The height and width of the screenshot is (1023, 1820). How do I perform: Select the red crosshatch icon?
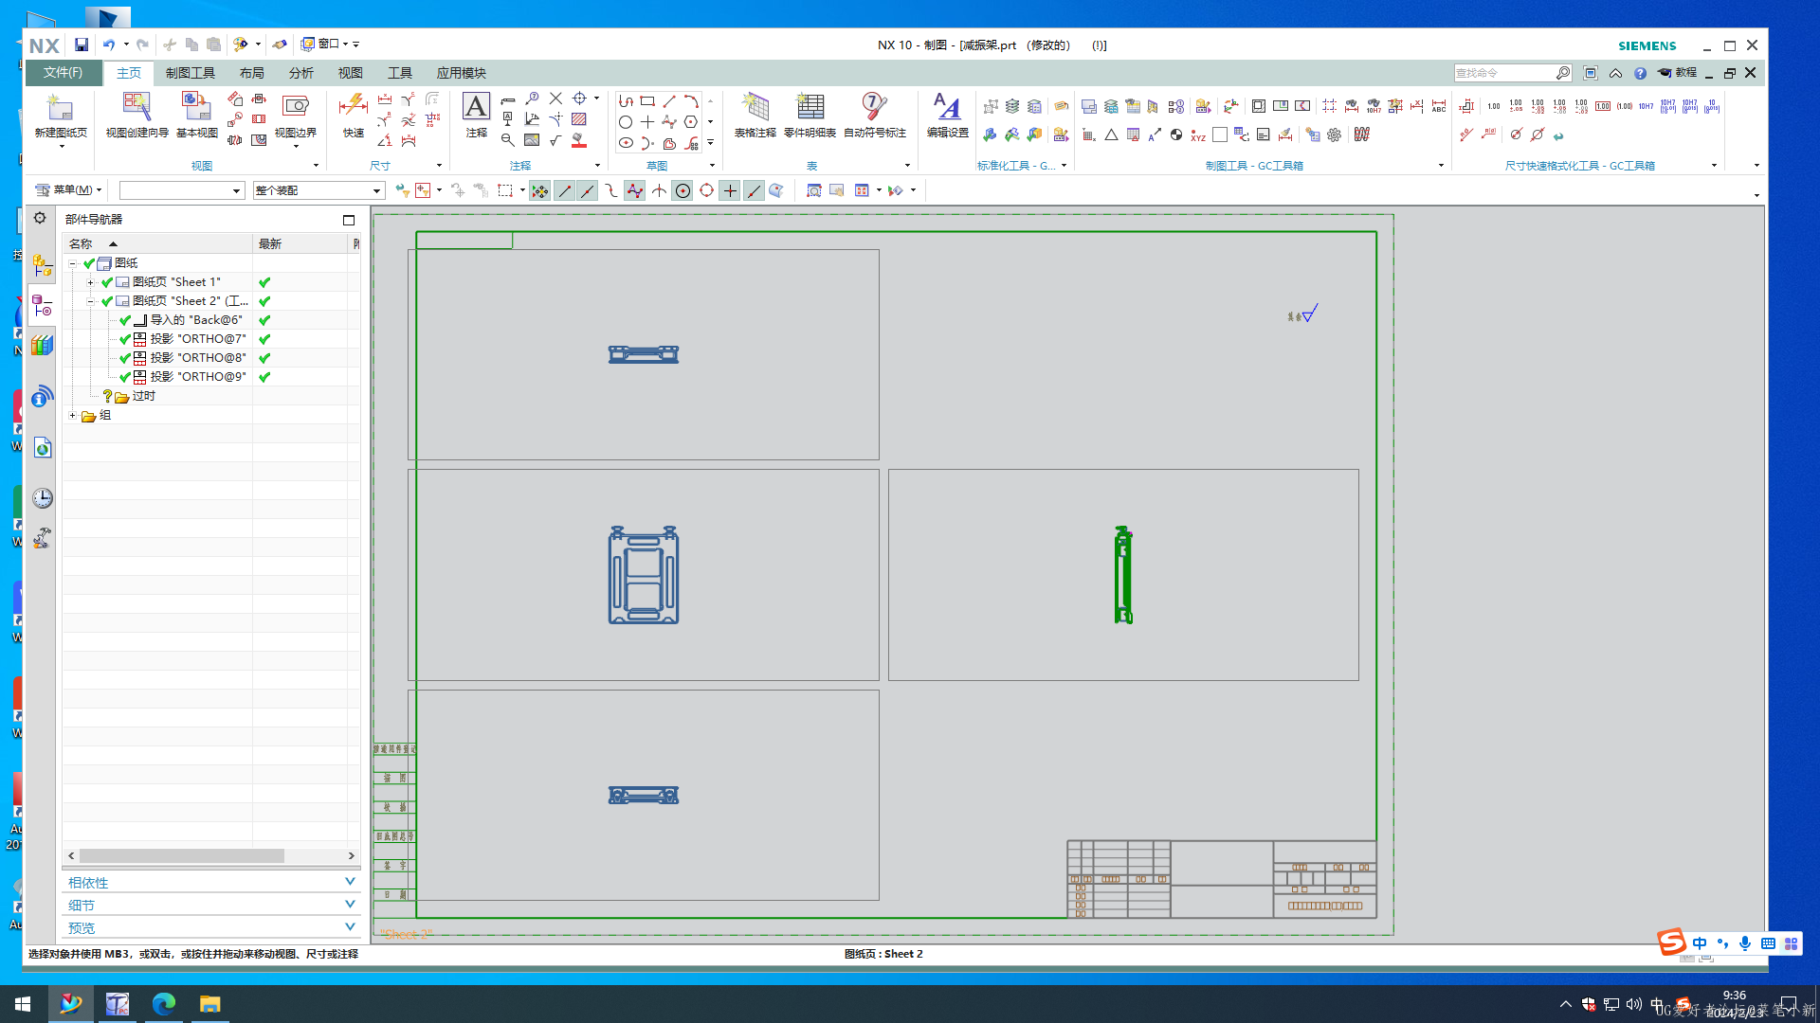click(x=578, y=119)
